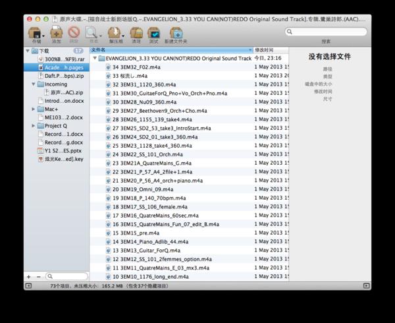Click the icon of 19 3EM18_P_140_70bpm.m4a

click(x=108, y=198)
